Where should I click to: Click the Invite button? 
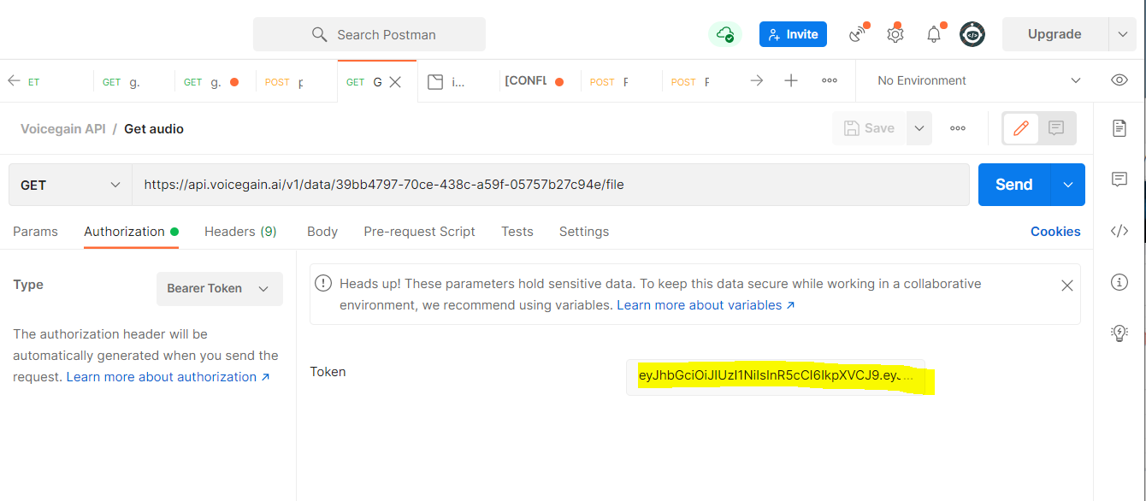coord(793,34)
